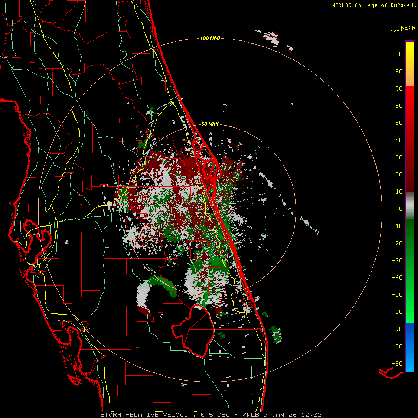Click the -70 value on color scale
The height and width of the screenshot is (418, 418).
point(397,329)
